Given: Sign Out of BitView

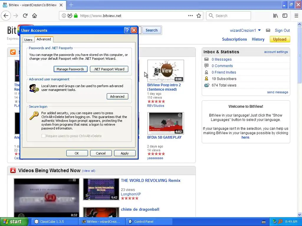Looking at the screenshot, I should point(282,30).
